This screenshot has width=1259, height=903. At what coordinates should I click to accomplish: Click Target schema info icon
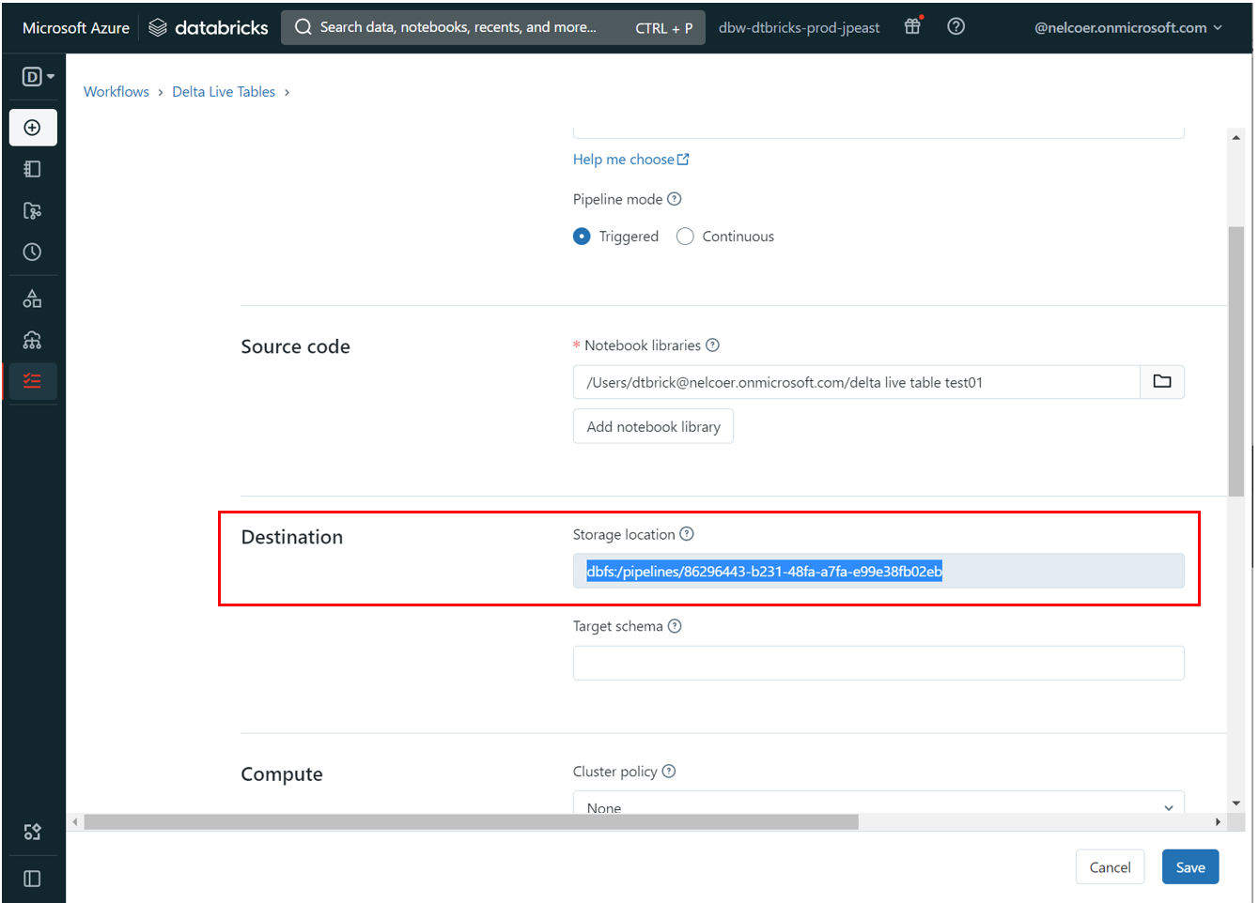click(675, 626)
